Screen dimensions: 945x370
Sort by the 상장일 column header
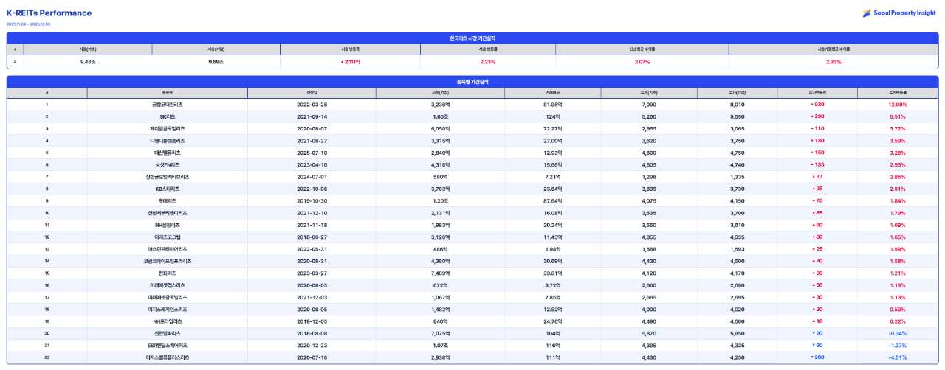pyautogui.click(x=312, y=93)
